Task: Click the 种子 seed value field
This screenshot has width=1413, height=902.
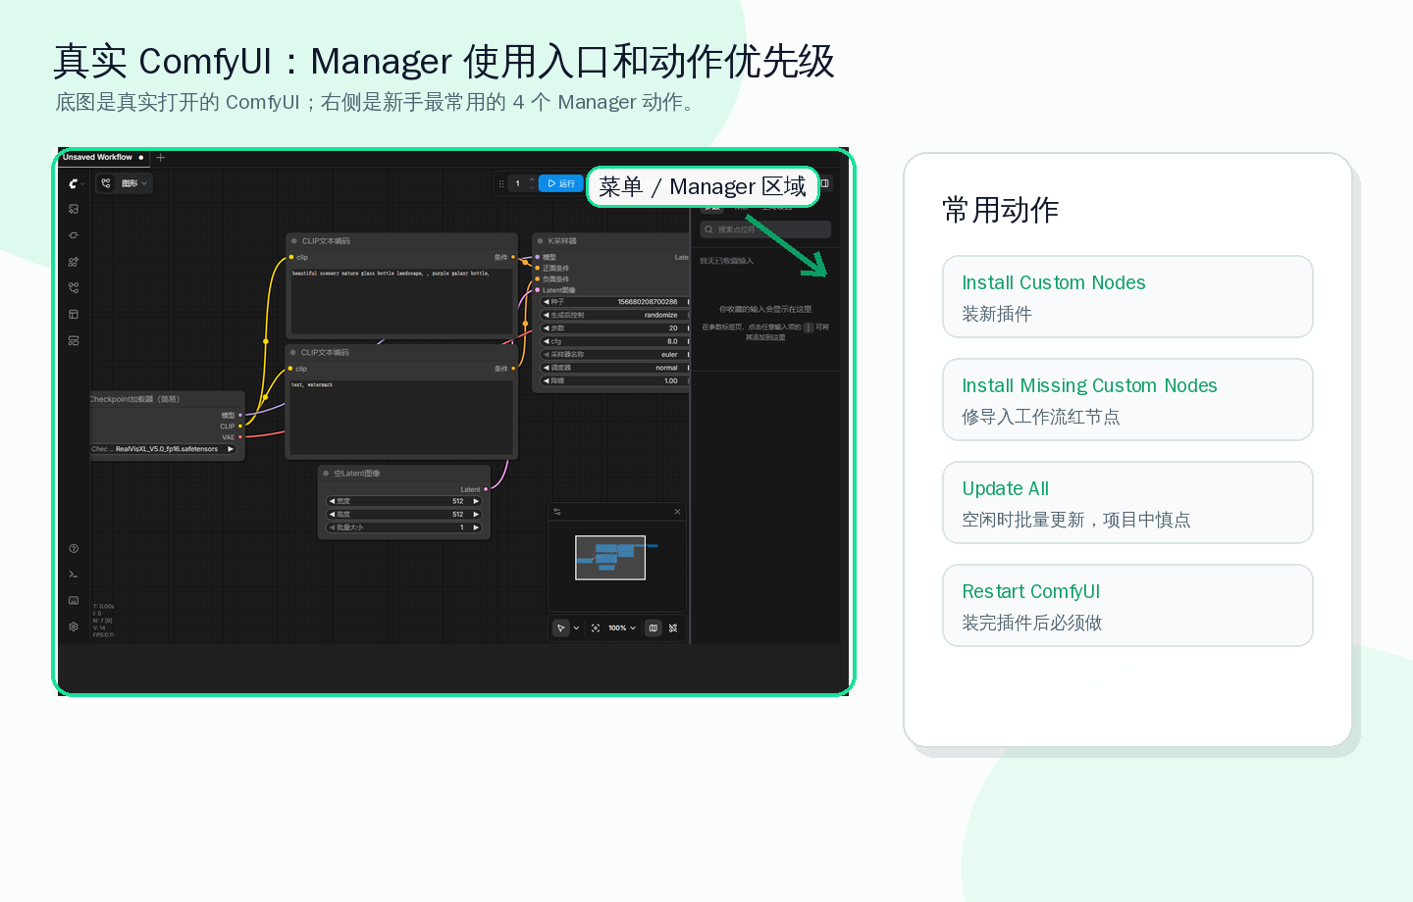Action: pyautogui.click(x=615, y=302)
